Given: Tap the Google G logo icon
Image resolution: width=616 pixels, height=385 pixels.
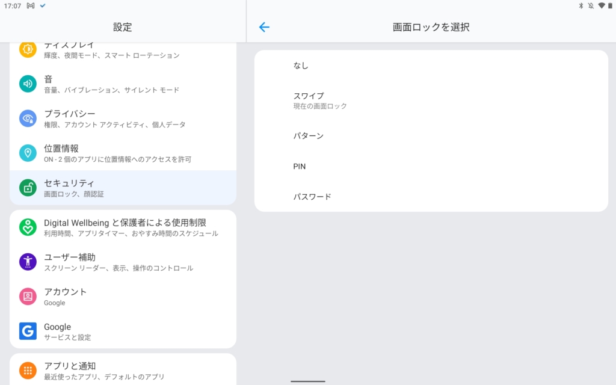Looking at the screenshot, I should tap(28, 331).
